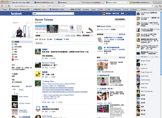This screenshot has height=118, width=162.
Task: Open the photo bookmarks folder
Action: pyautogui.click(x=86, y=9)
